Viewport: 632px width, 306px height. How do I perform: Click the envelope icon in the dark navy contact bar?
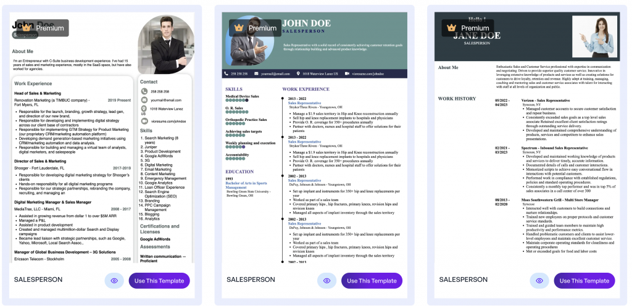click(x=256, y=73)
